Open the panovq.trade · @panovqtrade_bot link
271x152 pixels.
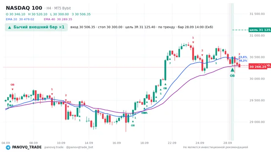(x=69, y=147)
